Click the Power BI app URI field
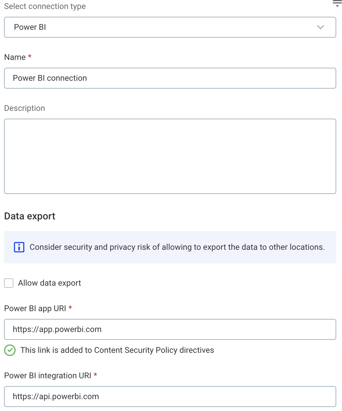This screenshot has height=411, width=342. 170,329
